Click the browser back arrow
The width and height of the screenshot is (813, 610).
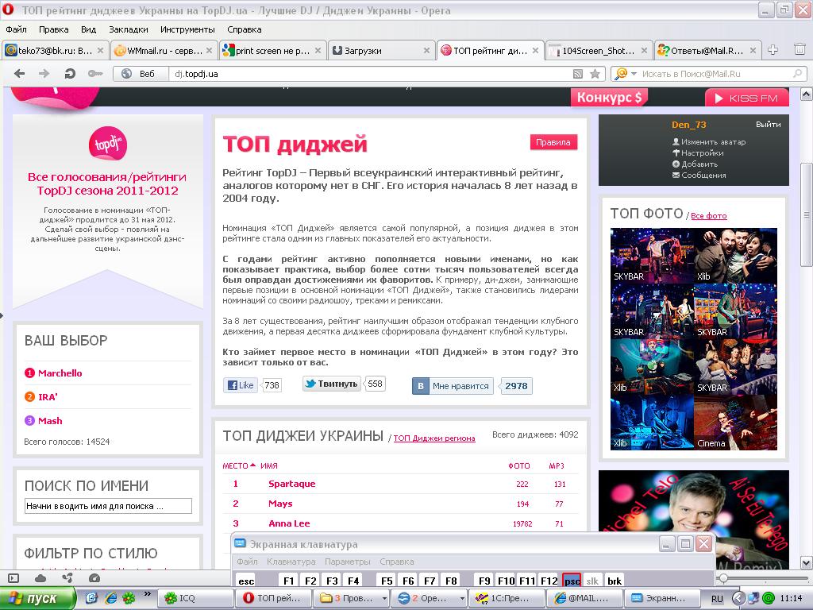coord(20,74)
